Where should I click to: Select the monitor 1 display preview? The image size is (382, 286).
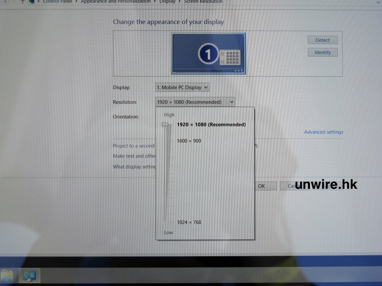point(208,54)
